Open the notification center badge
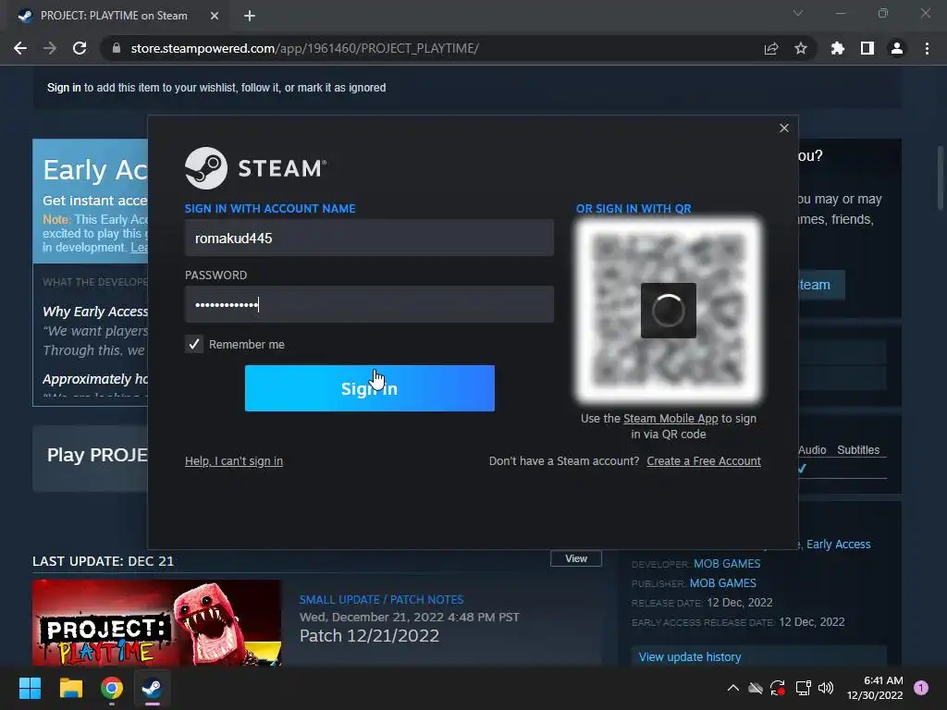Screen dimensions: 947x710 click(x=921, y=688)
